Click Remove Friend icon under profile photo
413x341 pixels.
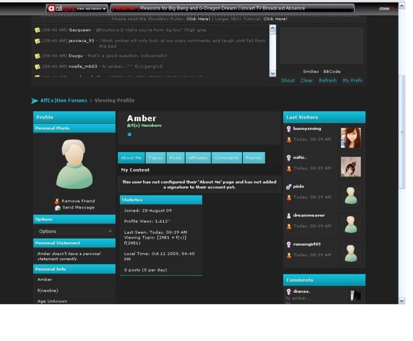tap(57, 201)
